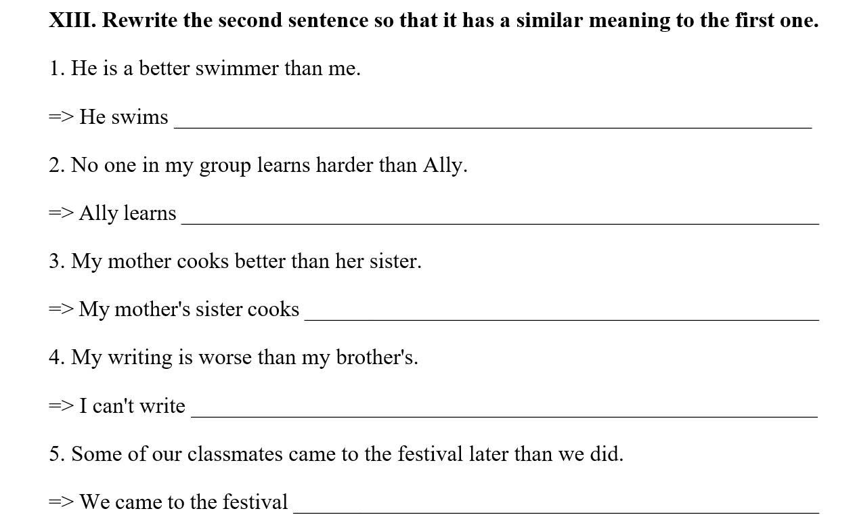855x532 pixels.
Task: Click sentence 2 'No one in my group'
Action: 258,165
